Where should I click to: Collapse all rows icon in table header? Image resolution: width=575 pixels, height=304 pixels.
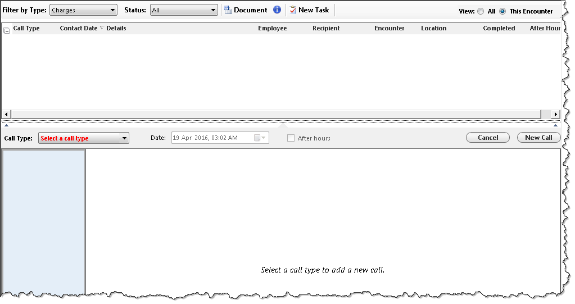click(x=7, y=31)
